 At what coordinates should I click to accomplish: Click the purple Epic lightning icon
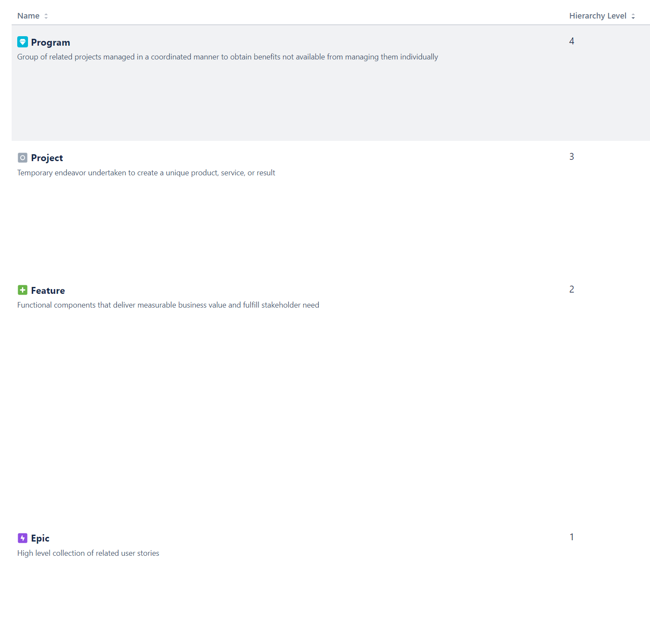pyautogui.click(x=22, y=538)
